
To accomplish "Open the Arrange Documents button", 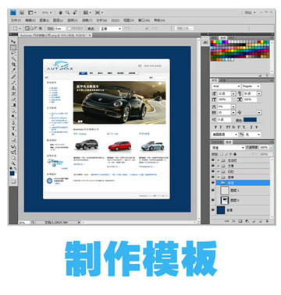I will (x=87, y=12).
